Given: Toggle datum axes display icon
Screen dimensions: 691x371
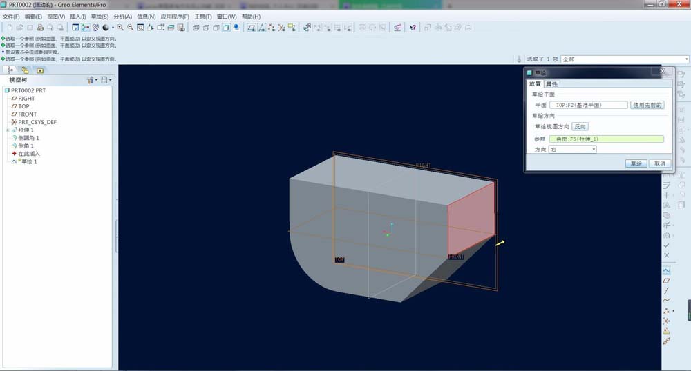Looking at the screenshot, I should (261, 28).
